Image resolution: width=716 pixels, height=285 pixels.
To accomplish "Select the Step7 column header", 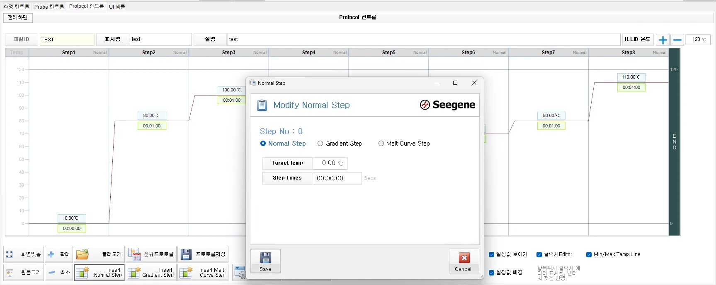I will [549, 53].
